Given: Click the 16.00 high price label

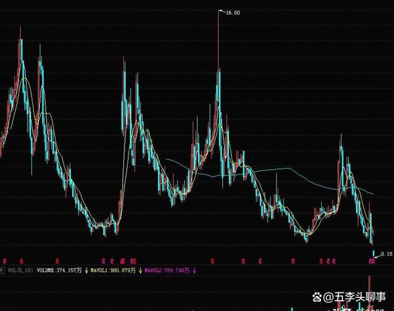Looking at the screenshot, I should pyautogui.click(x=233, y=12).
